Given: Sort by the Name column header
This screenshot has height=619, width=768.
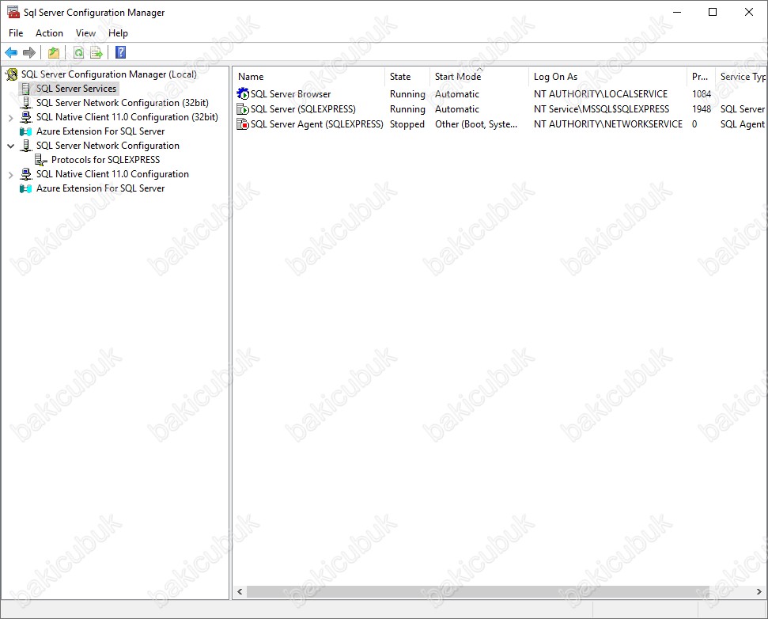Looking at the screenshot, I should click(309, 77).
